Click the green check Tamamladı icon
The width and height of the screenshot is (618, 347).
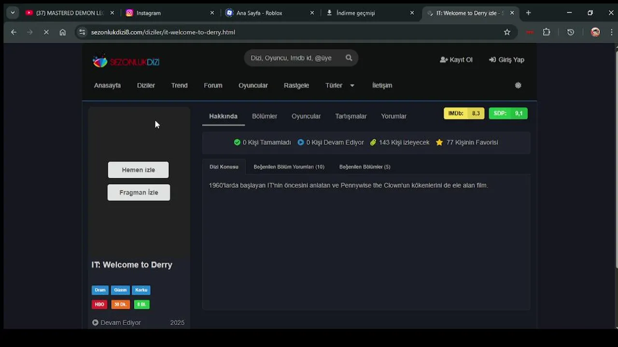(x=237, y=142)
